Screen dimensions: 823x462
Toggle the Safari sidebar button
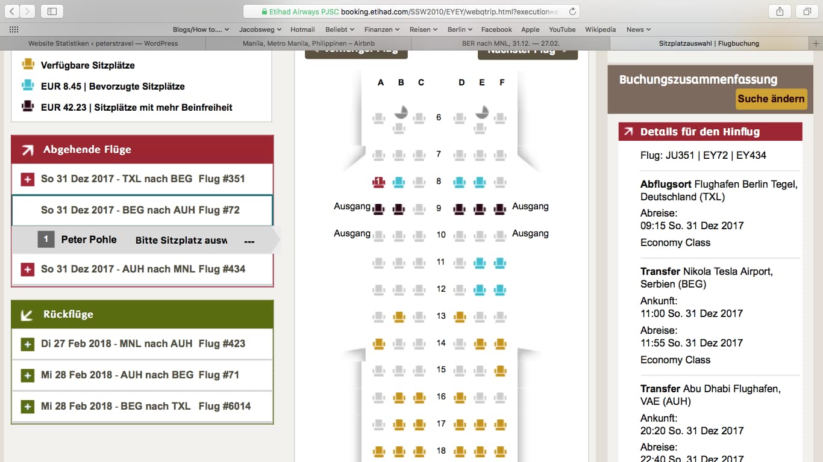tap(52, 11)
